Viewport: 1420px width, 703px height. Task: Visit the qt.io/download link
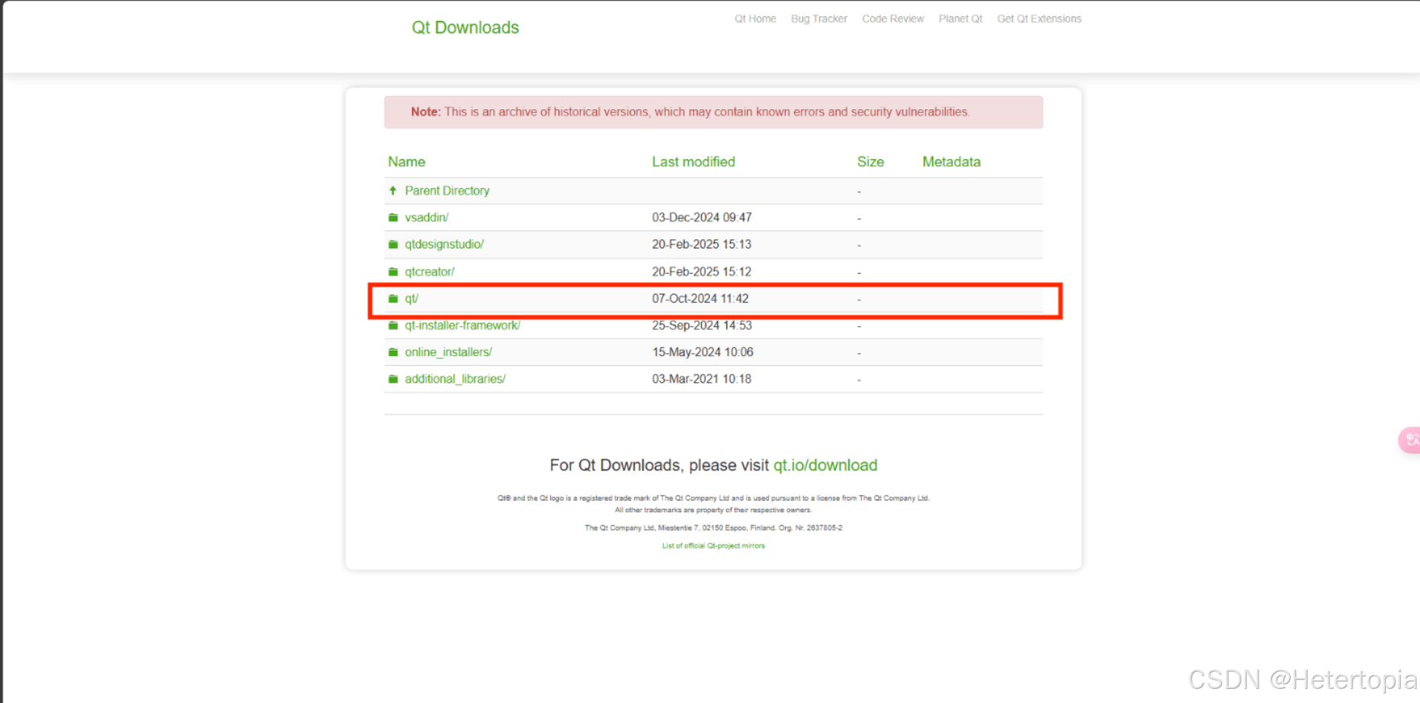[825, 465]
